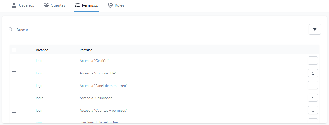Screen dimensions: 329x125
Task: Show info for Acceso a "Gestión"
Action: tap(313, 61)
